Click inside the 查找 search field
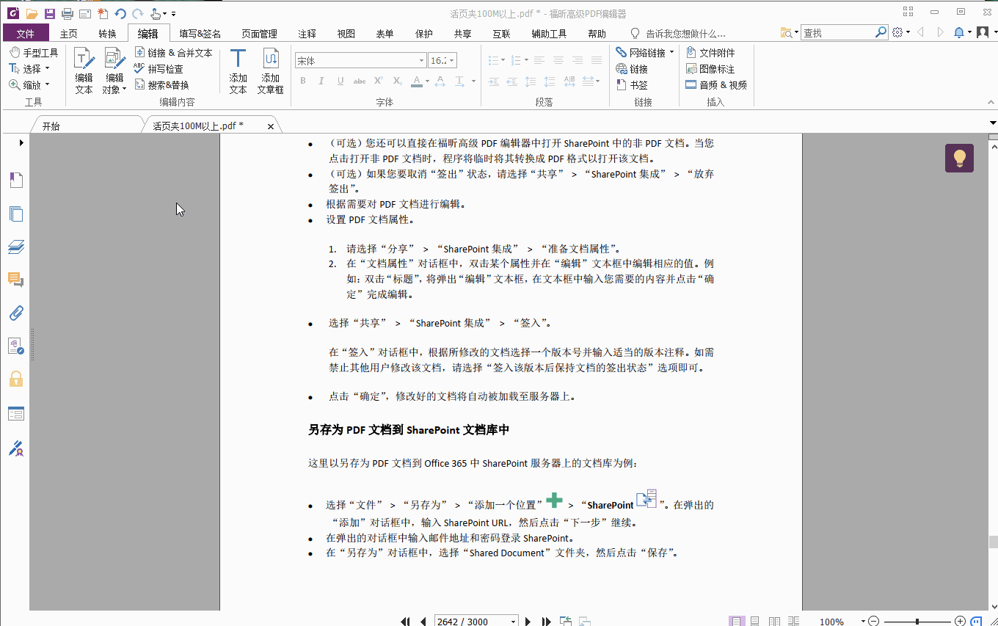Screen dimensions: 998x626 click(837, 32)
